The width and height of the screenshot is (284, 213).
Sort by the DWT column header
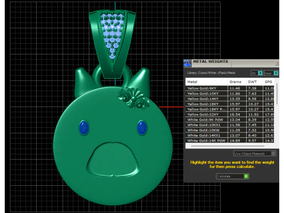254,82
